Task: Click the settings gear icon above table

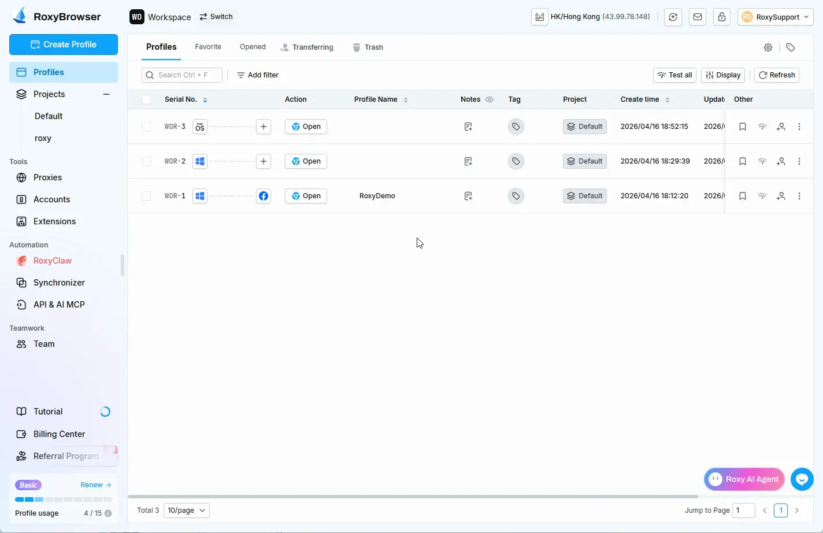Action: (x=768, y=47)
